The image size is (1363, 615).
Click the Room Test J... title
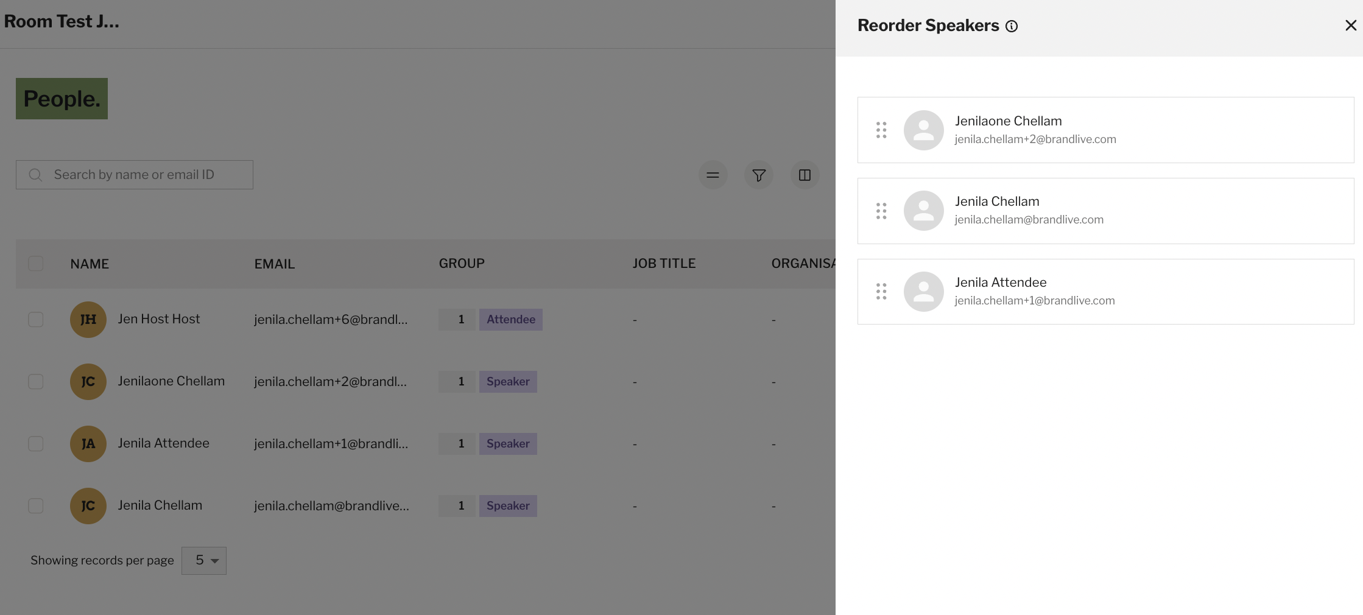click(x=62, y=21)
